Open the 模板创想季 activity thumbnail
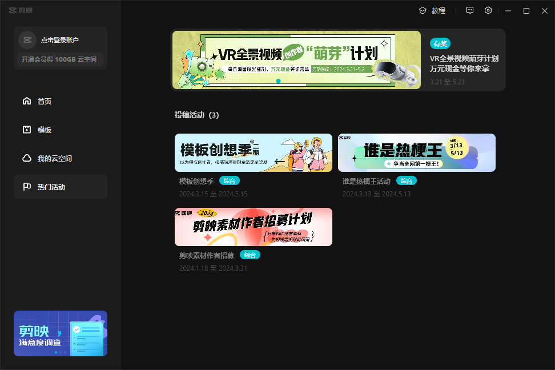Image resolution: width=555 pixels, height=370 pixels. pos(254,152)
